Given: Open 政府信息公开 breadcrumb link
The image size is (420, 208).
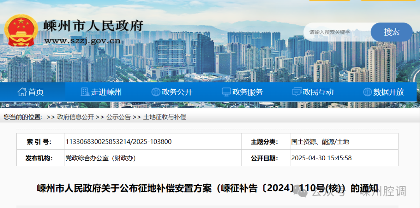Looking at the screenshot, I should tap(75, 117).
